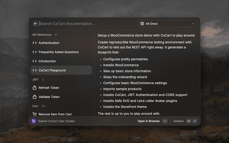Click Open in Browser action
Screen dimensions: 229x143
[149, 121]
